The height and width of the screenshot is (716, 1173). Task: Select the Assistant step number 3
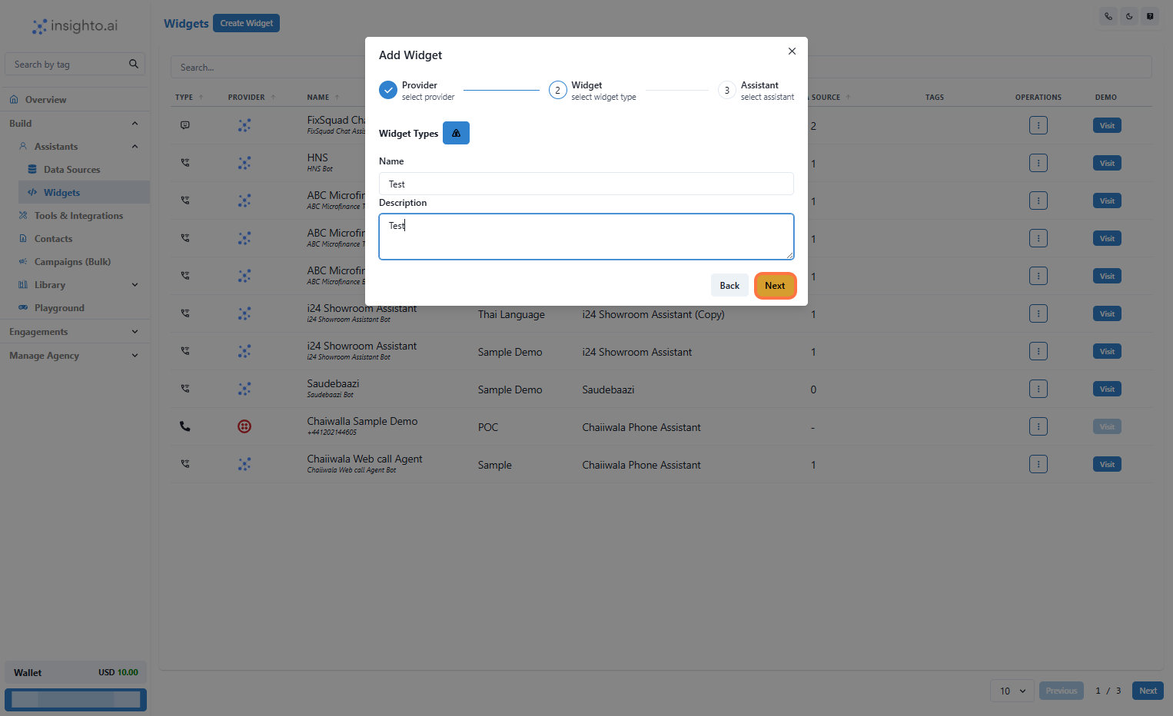tap(726, 90)
